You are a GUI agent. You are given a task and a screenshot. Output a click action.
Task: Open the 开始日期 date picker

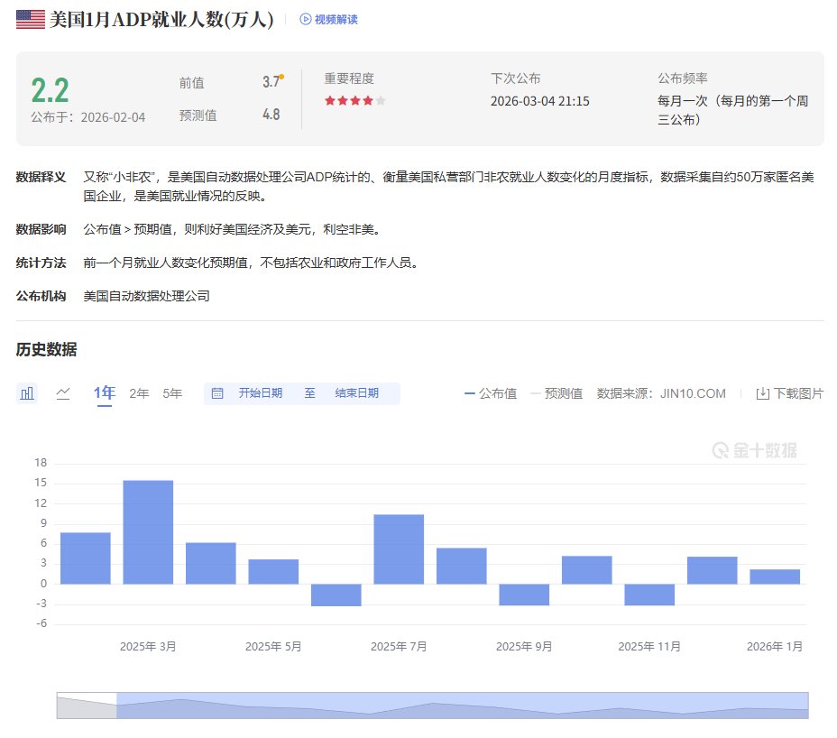click(x=261, y=393)
